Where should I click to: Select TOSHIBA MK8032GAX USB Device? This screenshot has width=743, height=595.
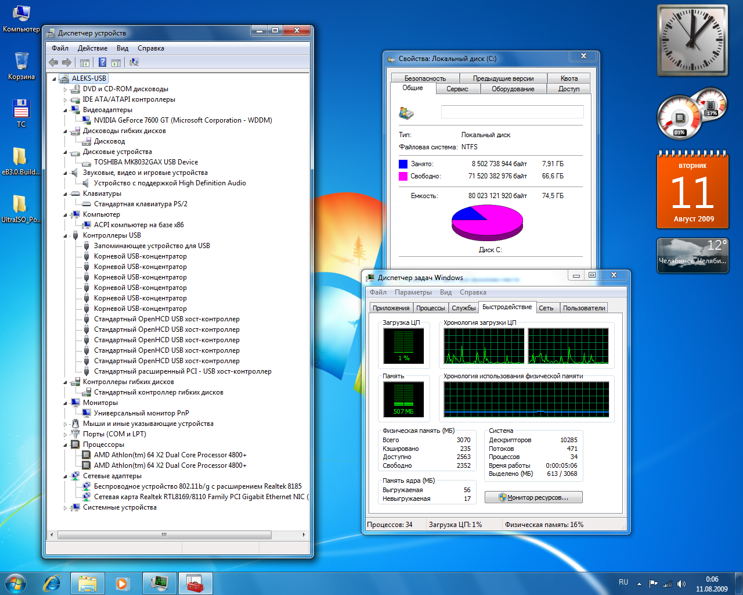tap(146, 162)
